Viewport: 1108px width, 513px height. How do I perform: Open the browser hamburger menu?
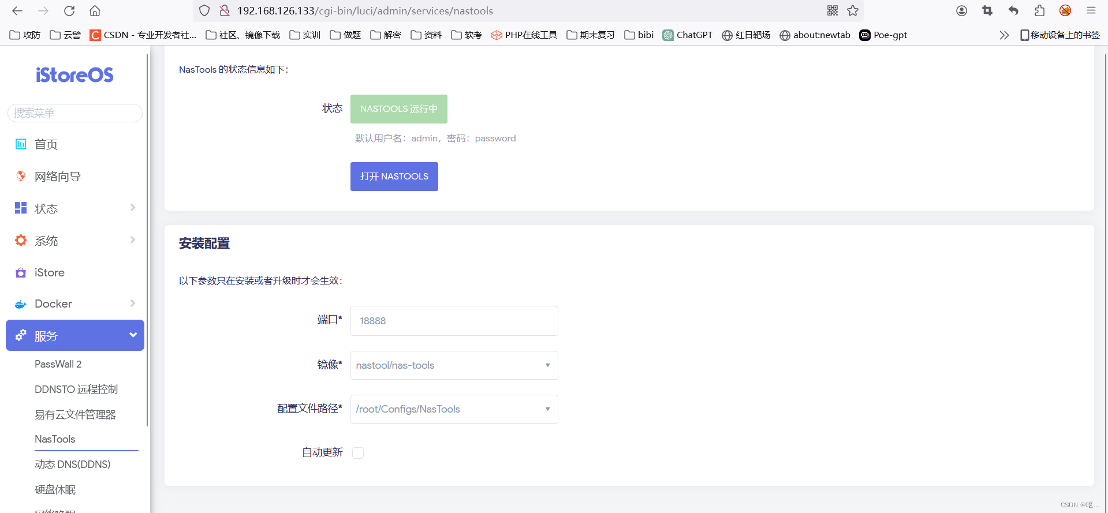click(1091, 10)
